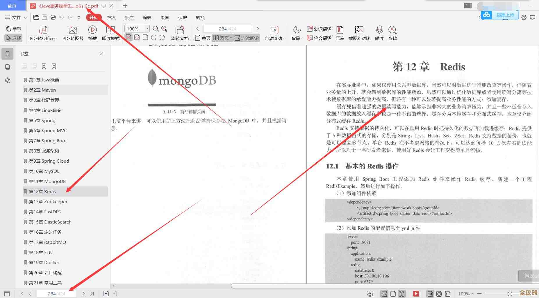The image size is (539, 298).
Task: Toggle 连续阅读 continuous reading mode
Action: coord(247,38)
